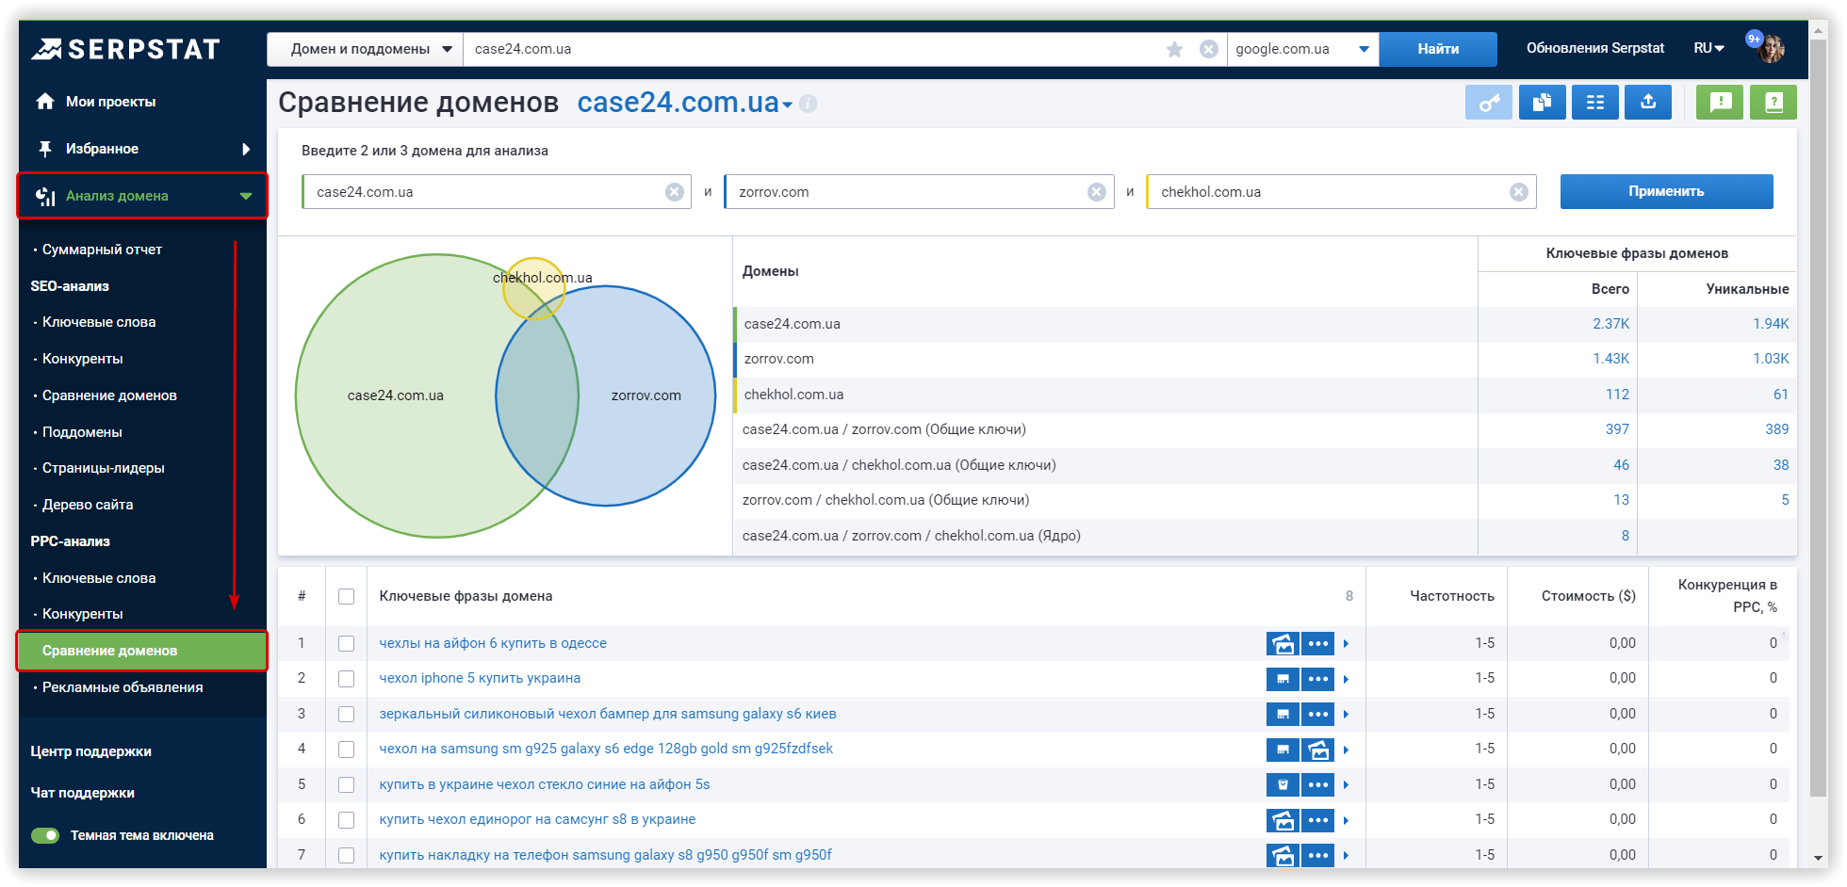Open 'Центр поддержки' in the sidebar
The height and width of the screenshot is (887, 1847).
pos(90,751)
